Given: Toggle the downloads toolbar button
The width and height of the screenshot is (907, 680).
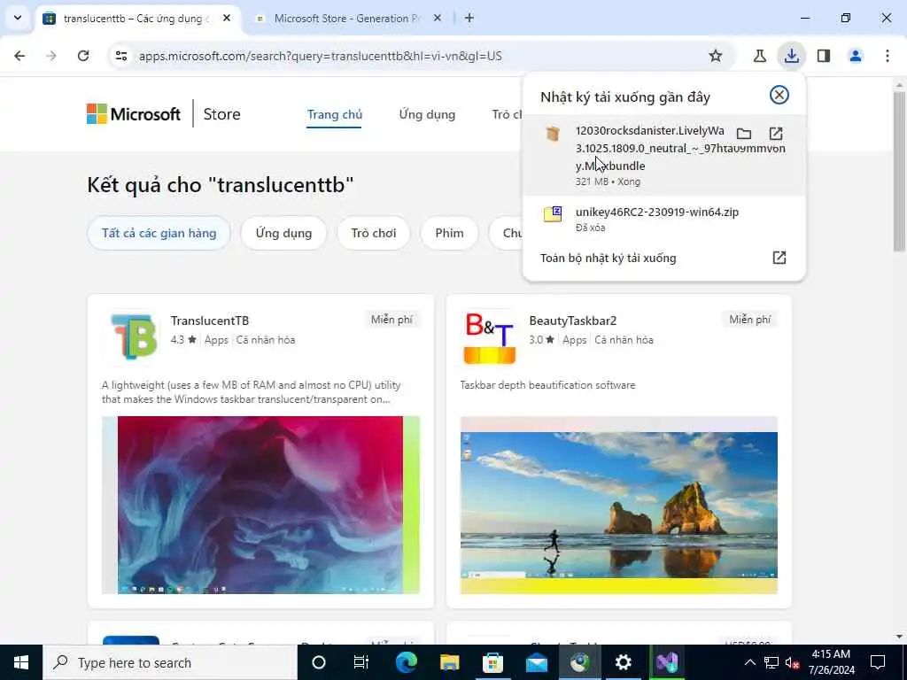Looking at the screenshot, I should pos(791,56).
